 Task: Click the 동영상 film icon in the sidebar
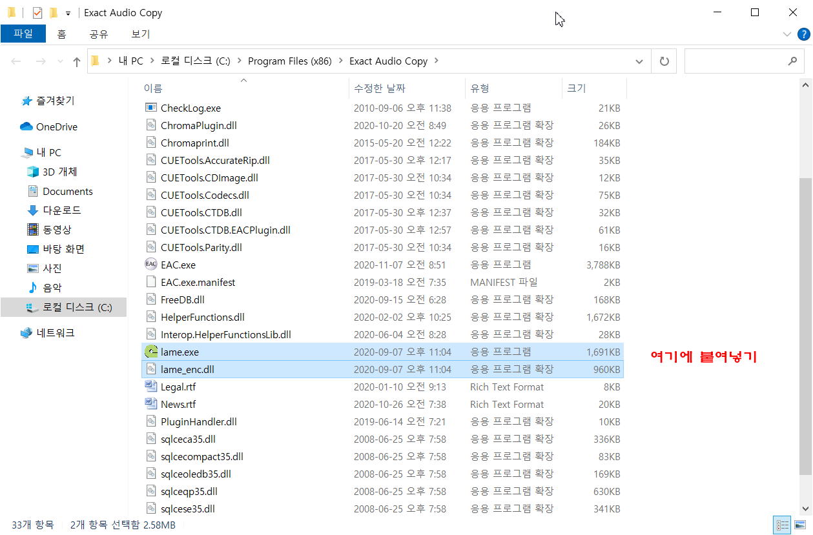pos(33,230)
